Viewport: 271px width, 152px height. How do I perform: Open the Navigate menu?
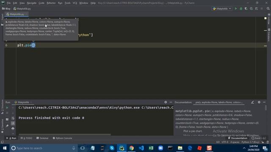pyautogui.click(x=32, y=3)
